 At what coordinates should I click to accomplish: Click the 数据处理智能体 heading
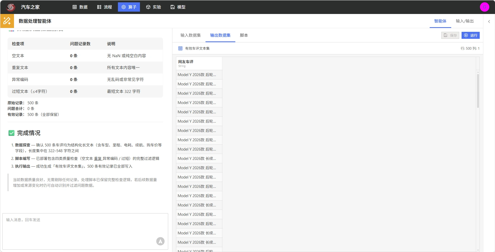coord(35,21)
